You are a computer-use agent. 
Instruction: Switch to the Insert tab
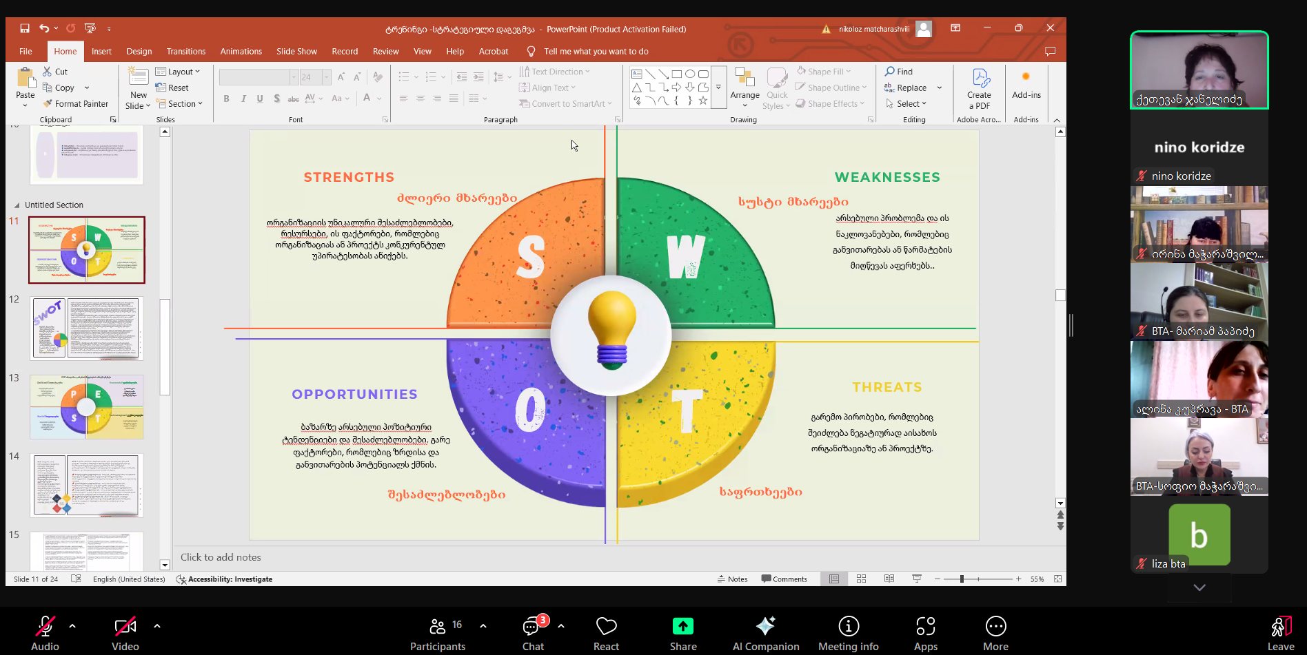coord(101,52)
